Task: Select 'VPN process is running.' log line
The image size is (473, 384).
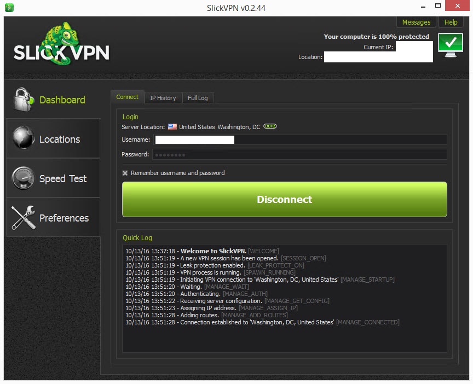Action: pyautogui.click(x=210, y=272)
